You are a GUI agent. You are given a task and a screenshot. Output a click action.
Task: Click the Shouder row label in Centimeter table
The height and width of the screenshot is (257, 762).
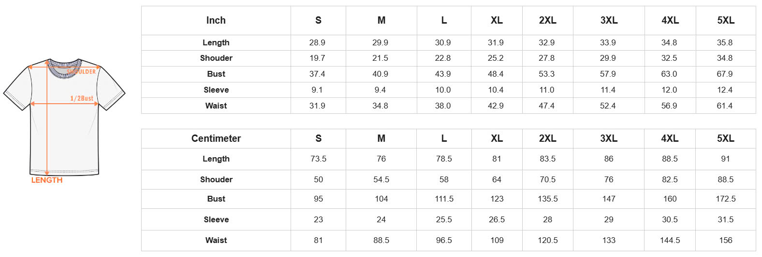point(216,179)
